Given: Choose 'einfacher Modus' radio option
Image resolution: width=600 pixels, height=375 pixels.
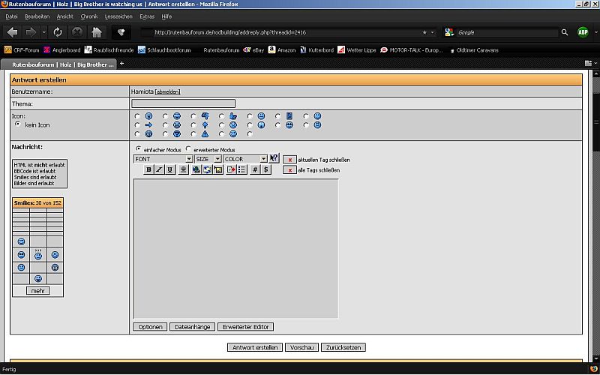Looking at the screenshot, I should coord(138,149).
